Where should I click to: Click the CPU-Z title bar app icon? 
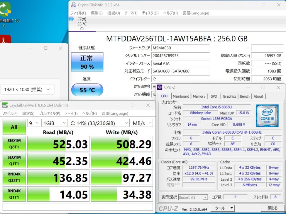(160, 87)
